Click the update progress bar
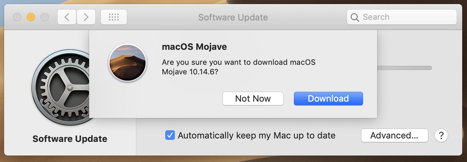Screen dimensions: 467x162 [404, 68]
